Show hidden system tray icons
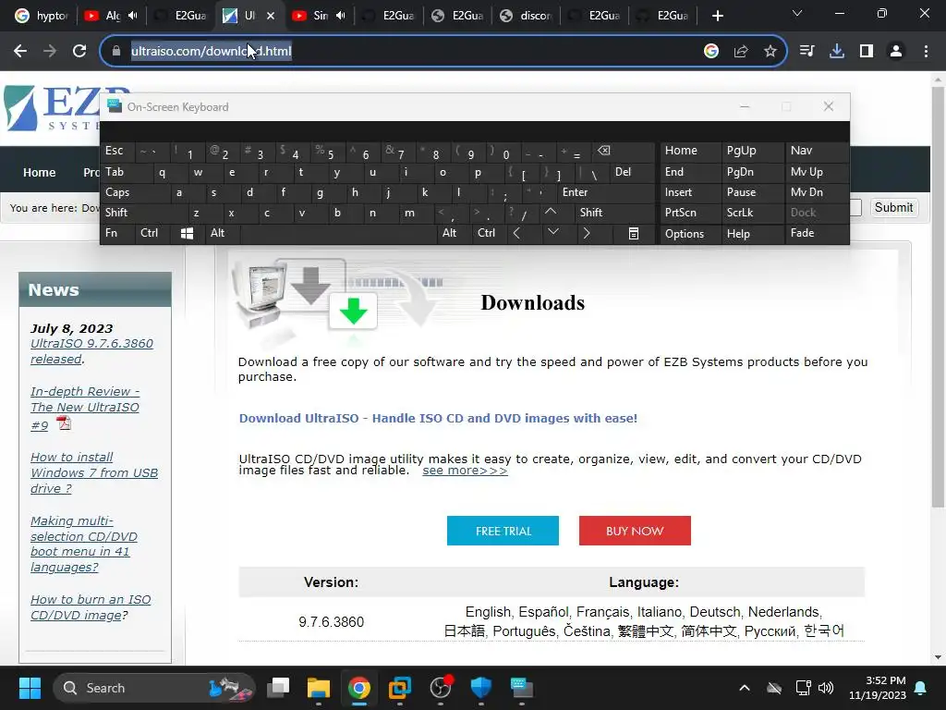 [745, 688]
